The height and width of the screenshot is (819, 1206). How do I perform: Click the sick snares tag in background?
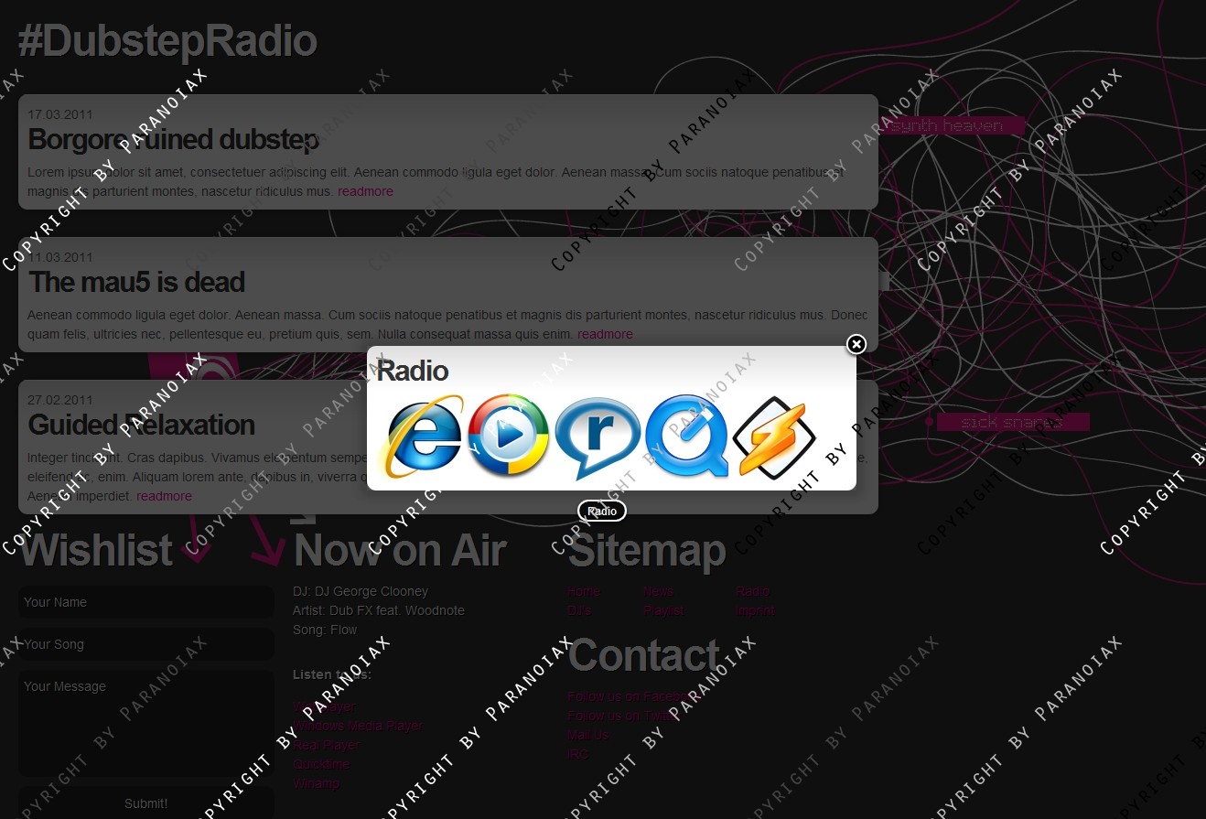[1012, 422]
